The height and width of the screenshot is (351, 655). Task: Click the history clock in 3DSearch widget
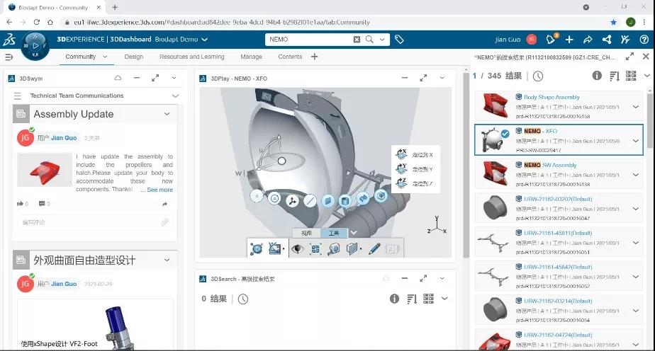(x=242, y=299)
